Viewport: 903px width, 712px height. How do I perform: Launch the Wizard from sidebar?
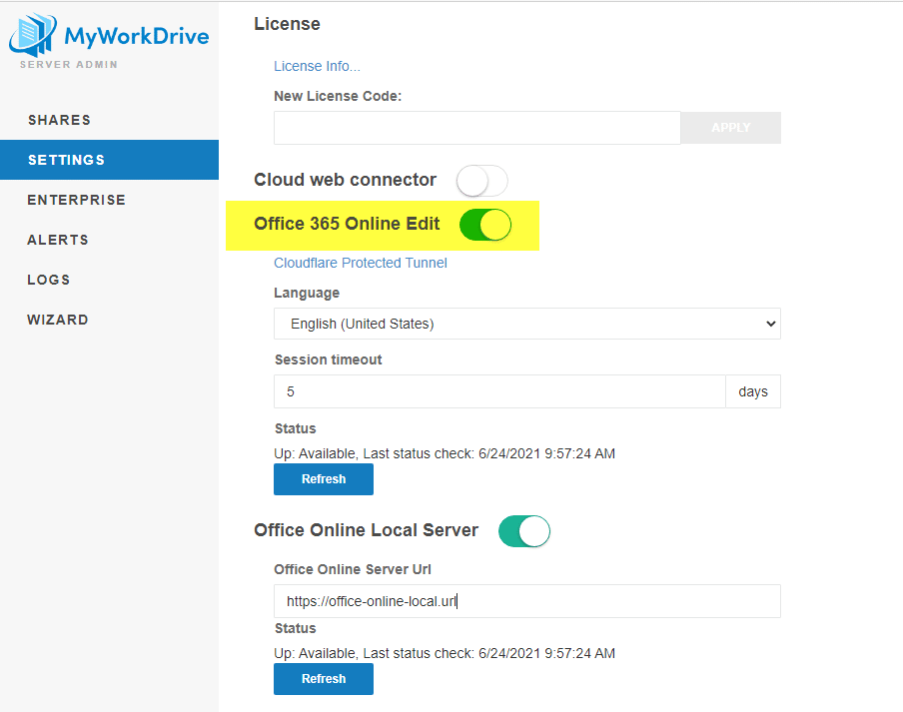click(58, 320)
